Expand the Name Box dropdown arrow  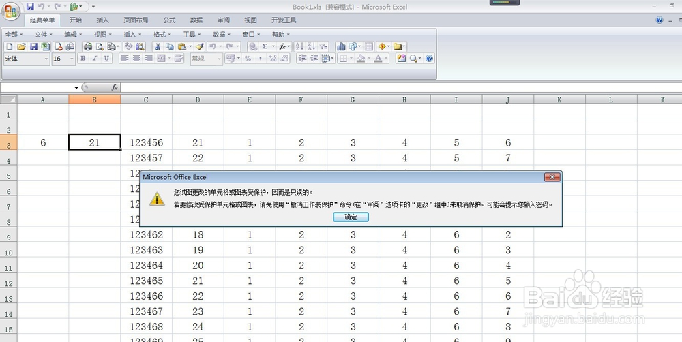(x=76, y=88)
